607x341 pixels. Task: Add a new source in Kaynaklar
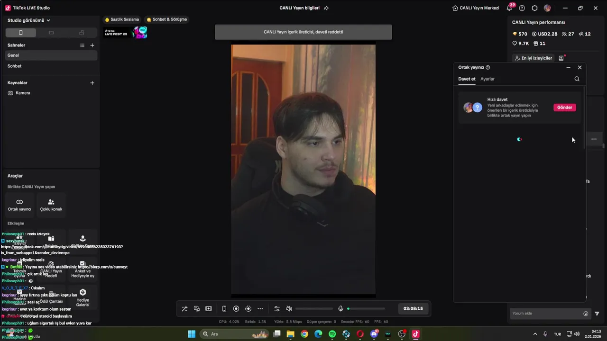point(92,83)
